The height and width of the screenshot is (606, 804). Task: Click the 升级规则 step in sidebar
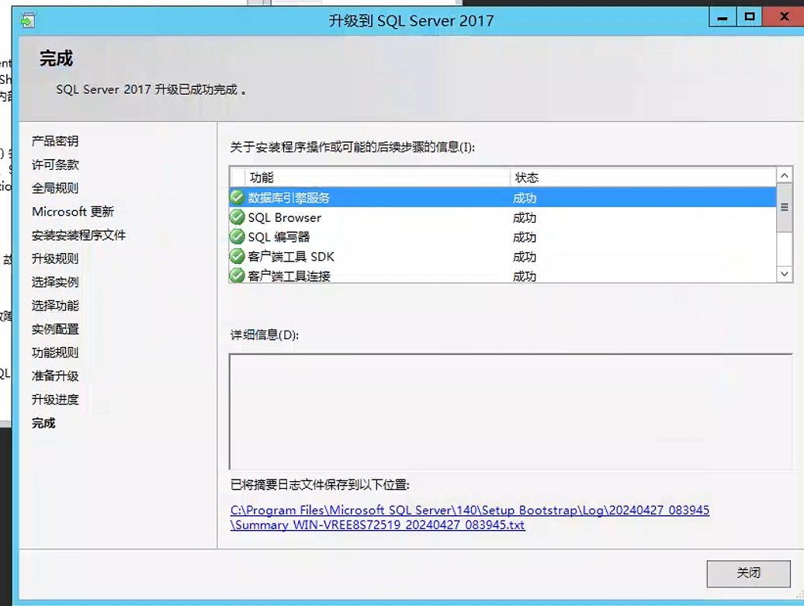click(55, 258)
